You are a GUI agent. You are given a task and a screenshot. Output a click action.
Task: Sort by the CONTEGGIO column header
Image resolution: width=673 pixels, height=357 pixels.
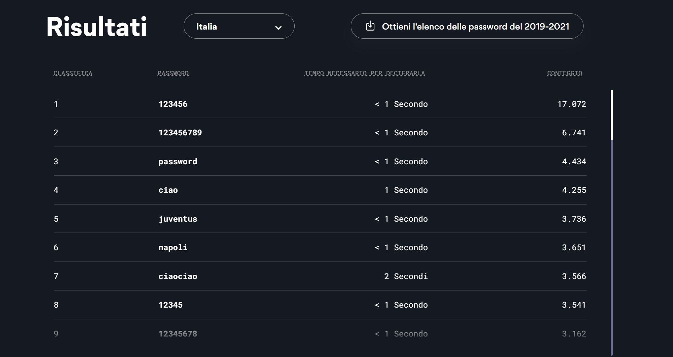tap(564, 73)
